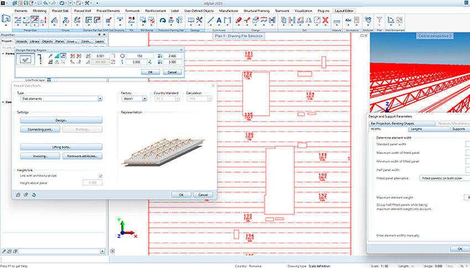Click the Design... button
Screen dimensions: 470x268
61,120
